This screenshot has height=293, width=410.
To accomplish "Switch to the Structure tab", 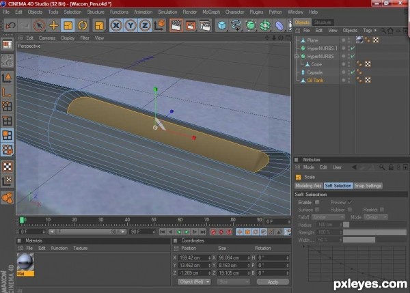I will 323,23.
